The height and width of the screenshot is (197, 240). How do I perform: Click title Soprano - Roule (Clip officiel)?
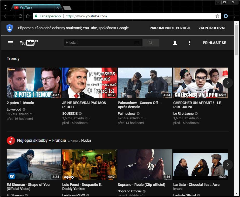141,185
